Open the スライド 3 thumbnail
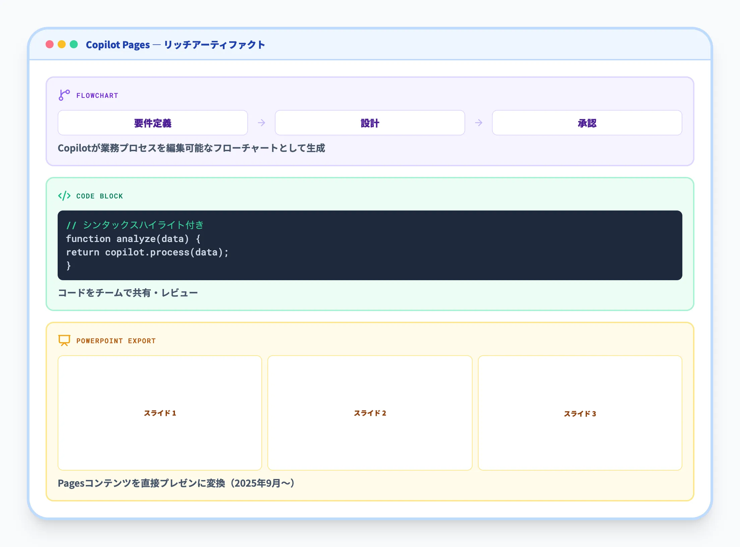Image resolution: width=740 pixels, height=547 pixels. point(580,413)
